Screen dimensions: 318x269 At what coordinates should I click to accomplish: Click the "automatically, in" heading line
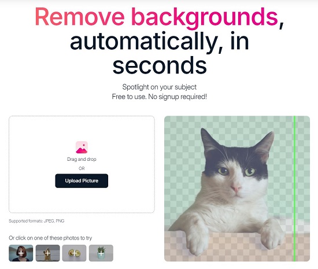160,42
